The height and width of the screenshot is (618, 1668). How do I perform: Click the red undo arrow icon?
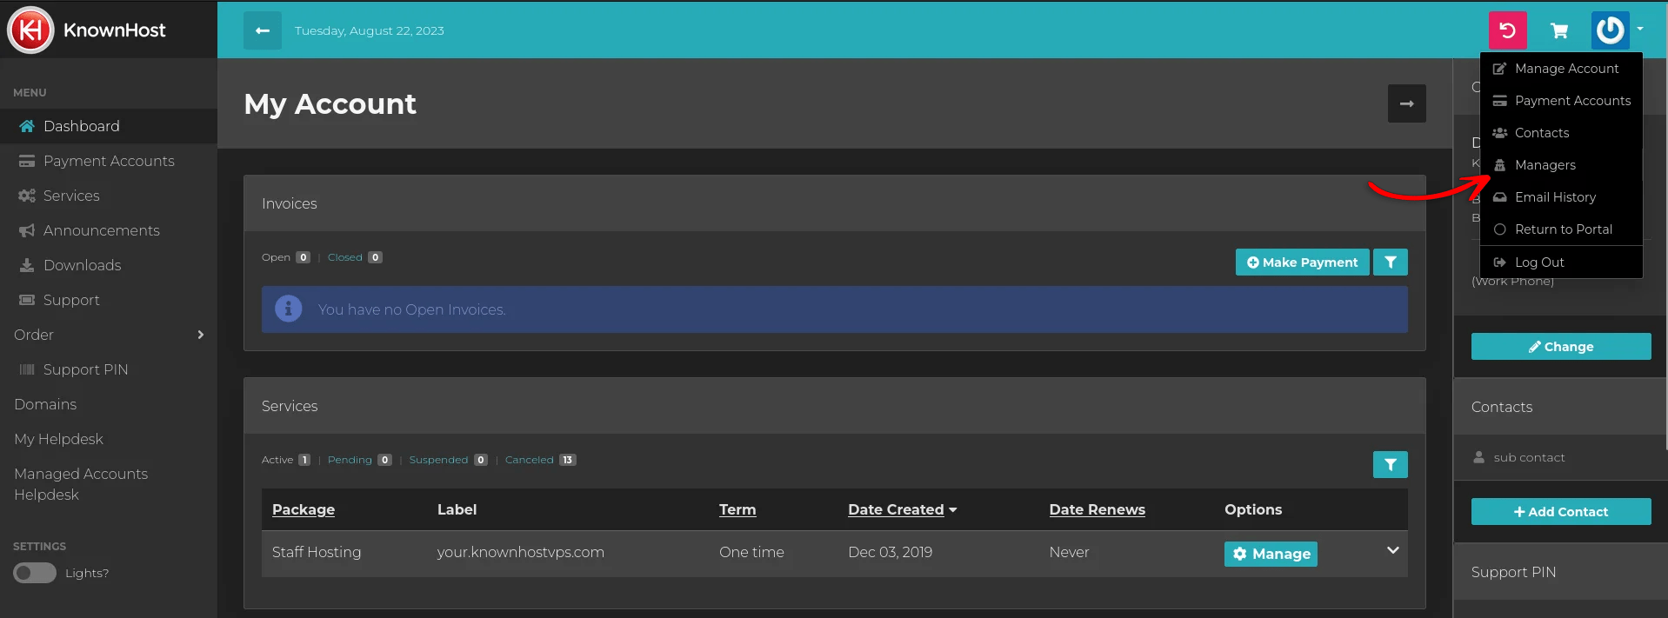pyautogui.click(x=1507, y=30)
